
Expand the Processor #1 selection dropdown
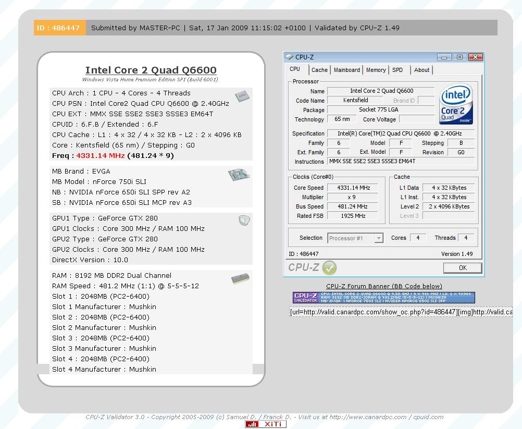click(379, 238)
